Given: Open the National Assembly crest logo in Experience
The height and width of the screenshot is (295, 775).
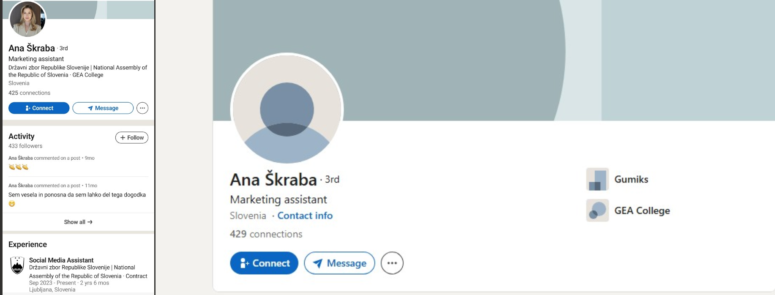Looking at the screenshot, I should click(17, 265).
